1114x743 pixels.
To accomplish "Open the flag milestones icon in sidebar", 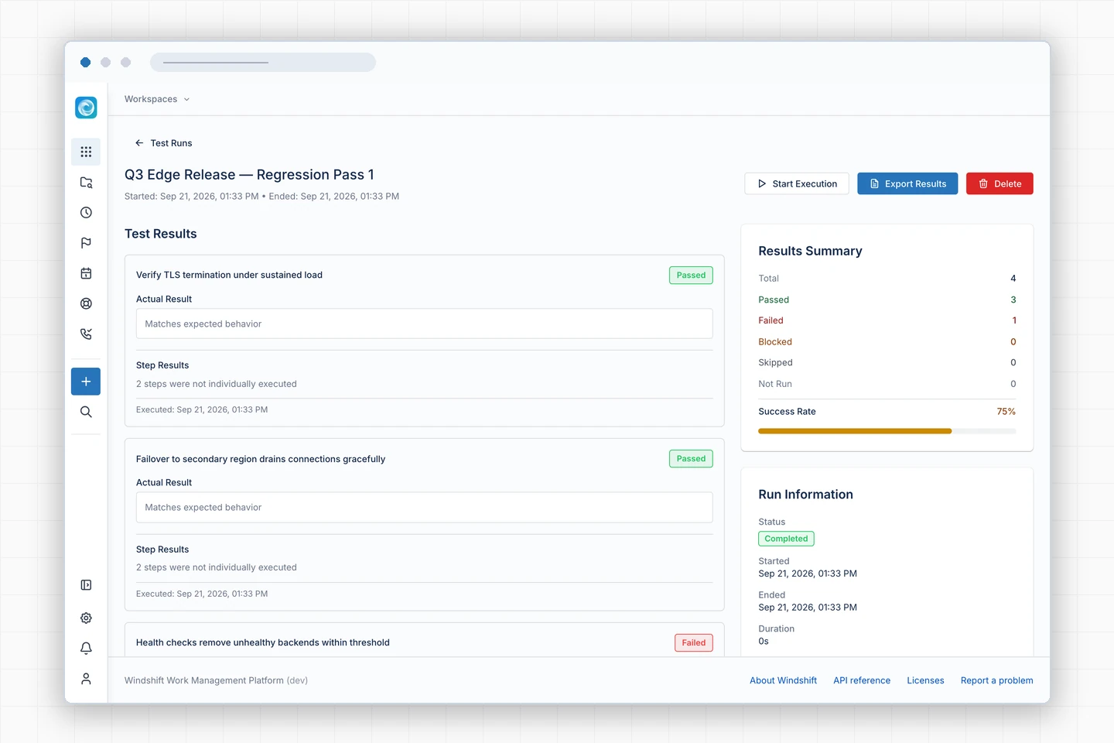I will point(86,243).
